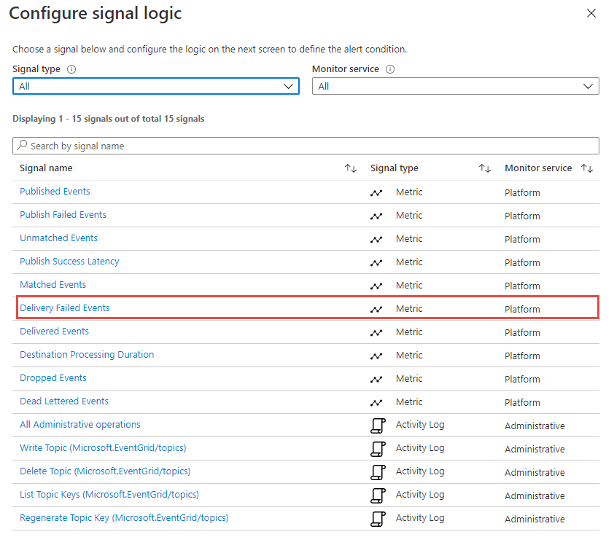Close the Configure signal logic pane
The image size is (614, 545).
click(x=591, y=13)
